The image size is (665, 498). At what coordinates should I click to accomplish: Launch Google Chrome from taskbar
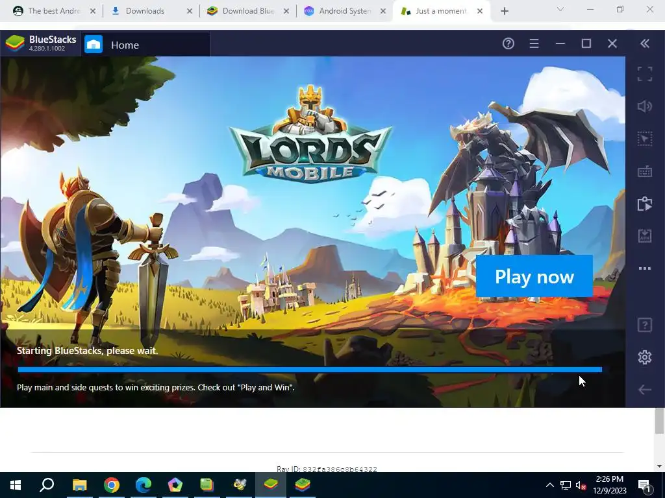tap(112, 485)
